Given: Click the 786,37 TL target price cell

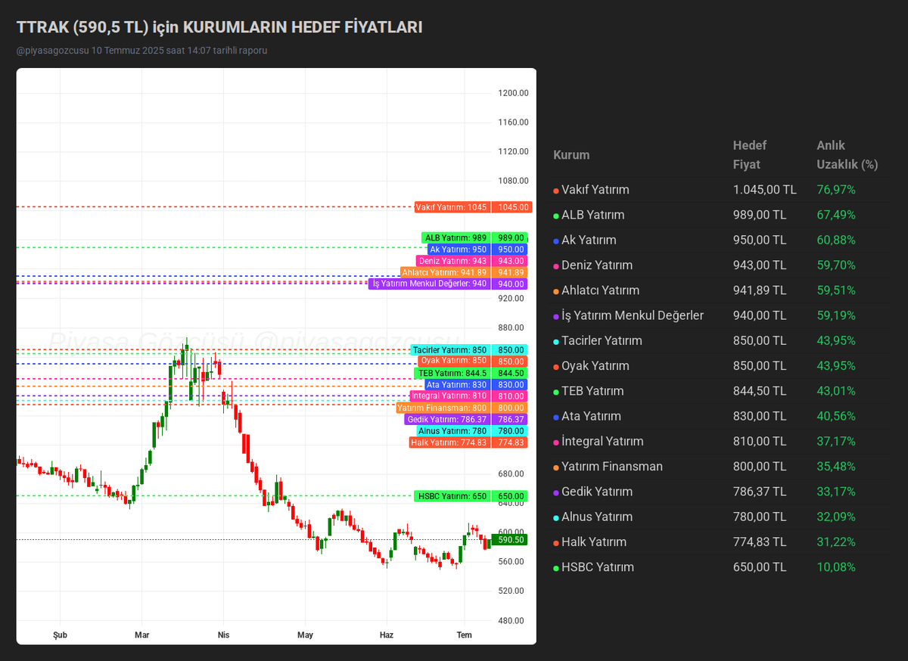Looking at the screenshot, I should [x=760, y=492].
